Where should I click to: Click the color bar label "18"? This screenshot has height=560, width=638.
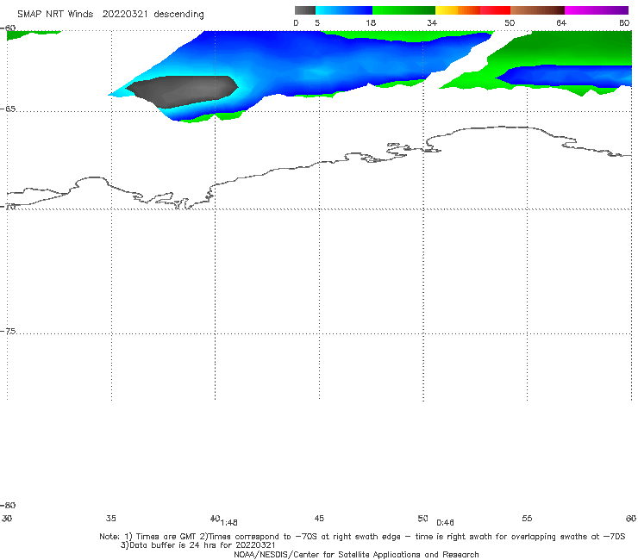pos(371,23)
